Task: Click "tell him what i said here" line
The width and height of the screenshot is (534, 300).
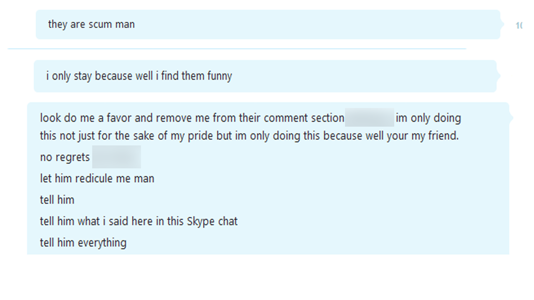Action: 139,221
